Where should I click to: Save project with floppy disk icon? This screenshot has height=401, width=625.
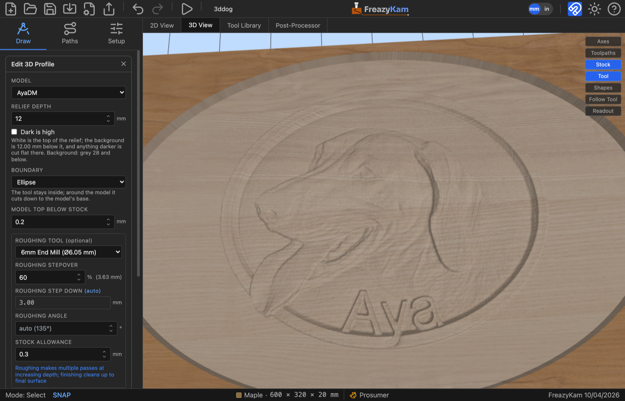[x=50, y=9]
